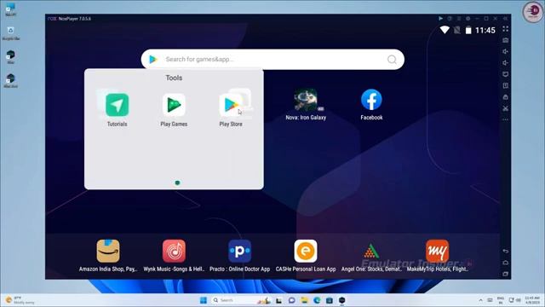Click the Android back button in Nox sidebar
545x307 pixels.
coord(505,251)
